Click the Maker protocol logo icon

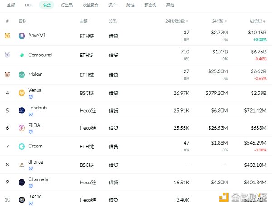[22, 75]
